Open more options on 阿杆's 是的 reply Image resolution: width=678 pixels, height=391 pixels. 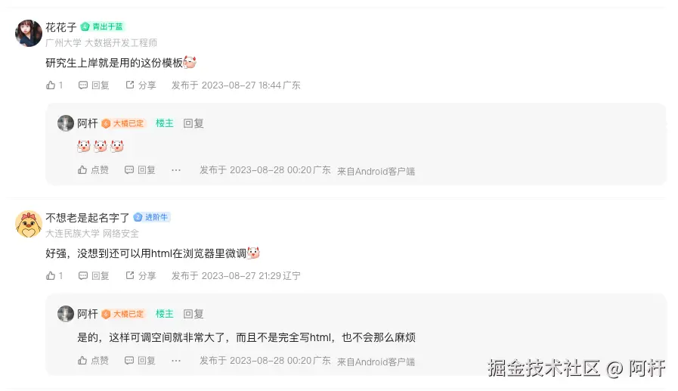coord(176,361)
